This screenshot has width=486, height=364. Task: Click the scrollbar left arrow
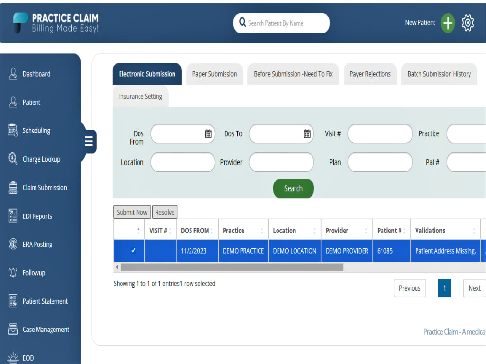[x=117, y=267]
